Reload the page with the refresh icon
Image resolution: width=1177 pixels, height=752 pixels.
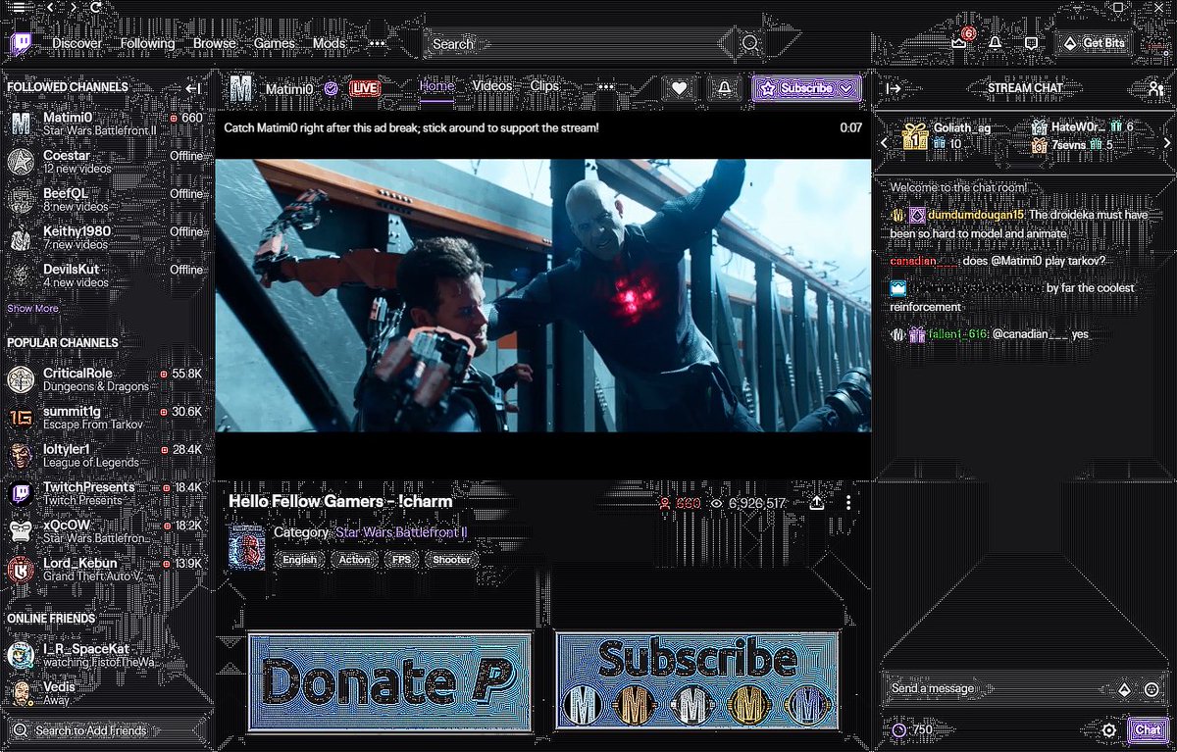95,8
